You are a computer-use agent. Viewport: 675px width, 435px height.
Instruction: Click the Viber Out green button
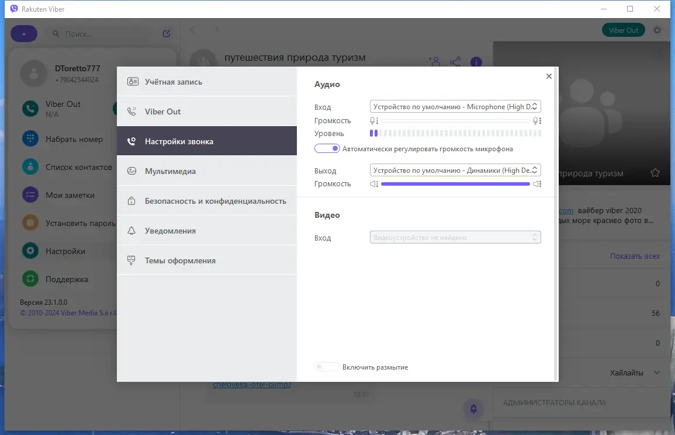pyautogui.click(x=623, y=30)
